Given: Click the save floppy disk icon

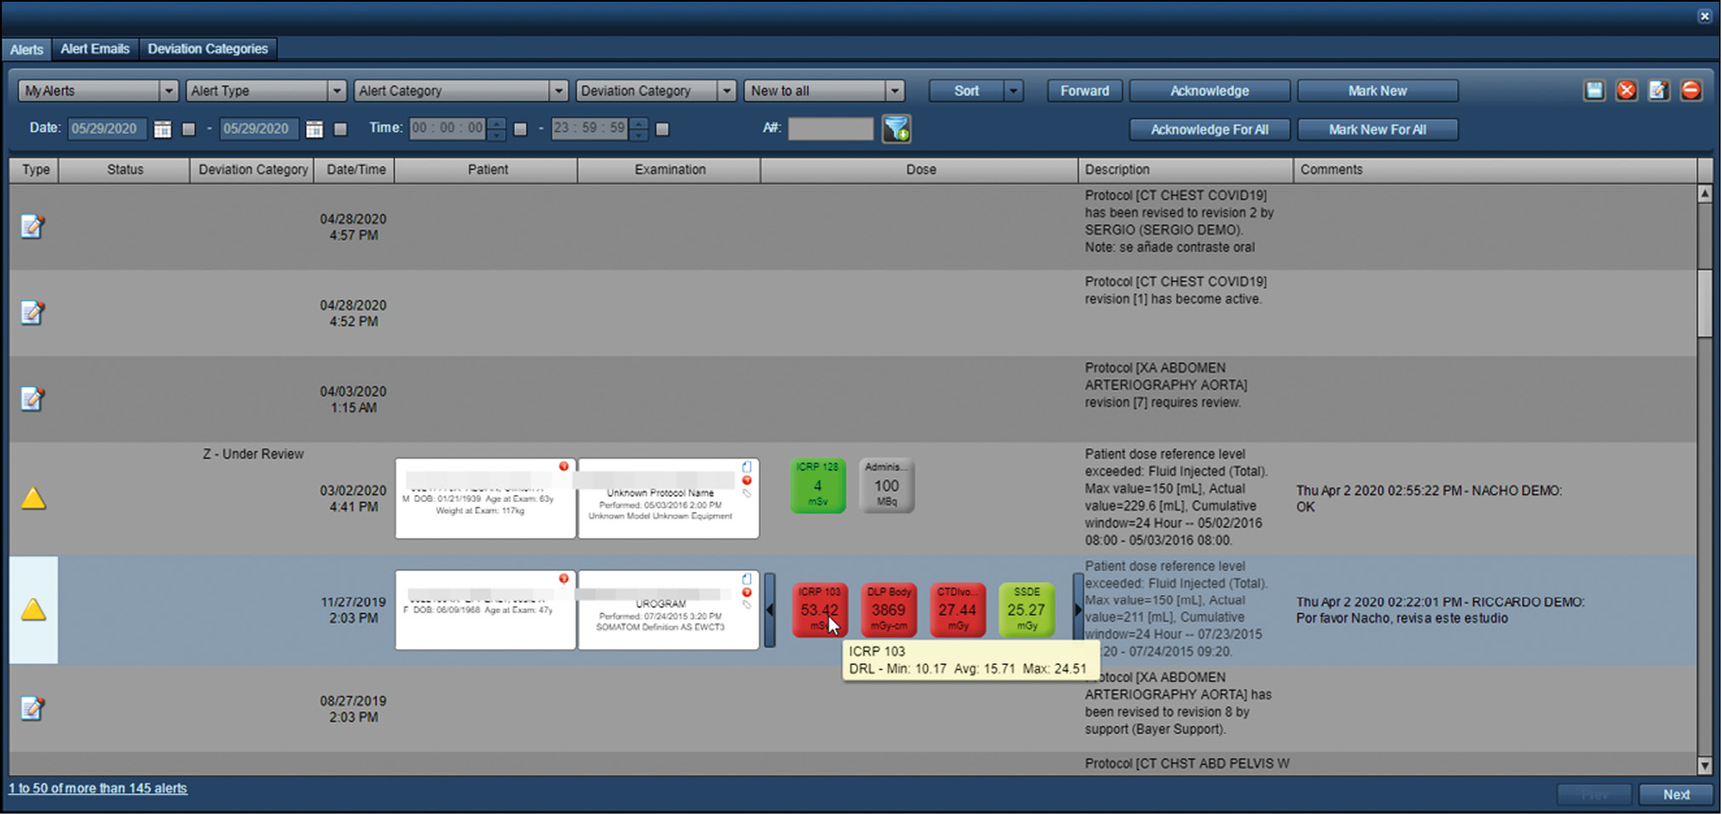Looking at the screenshot, I should 1593,90.
